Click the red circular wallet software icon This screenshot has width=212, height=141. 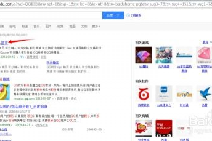coord(144,94)
